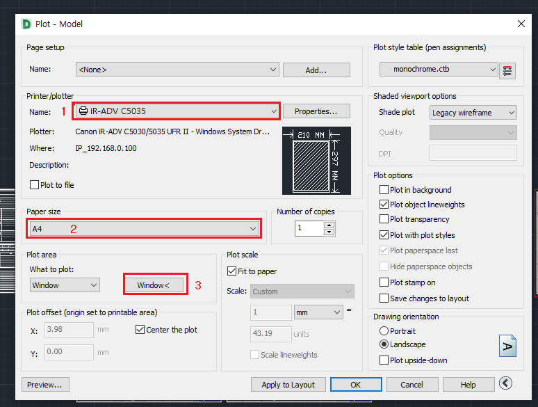Open printer Properties... button
Image resolution: width=538 pixels, height=407 pixels.
coord(316,111)
